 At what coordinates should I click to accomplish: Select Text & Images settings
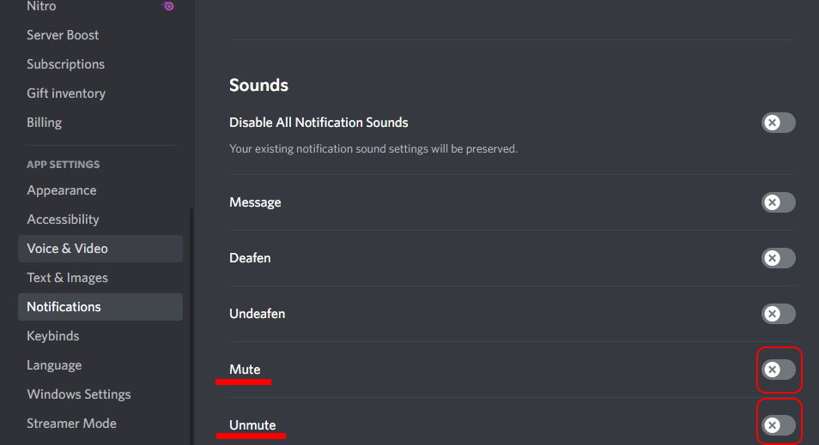(x=67, y=278)
